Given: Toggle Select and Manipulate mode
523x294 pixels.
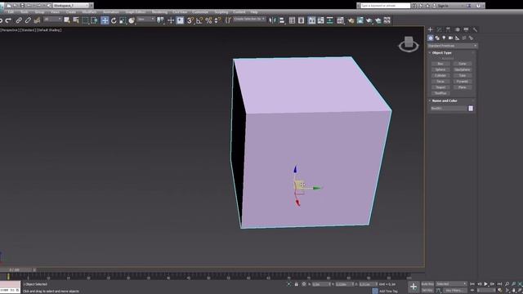Looking at the screenshot, I should pyautogui.click(x=171, y=20).
